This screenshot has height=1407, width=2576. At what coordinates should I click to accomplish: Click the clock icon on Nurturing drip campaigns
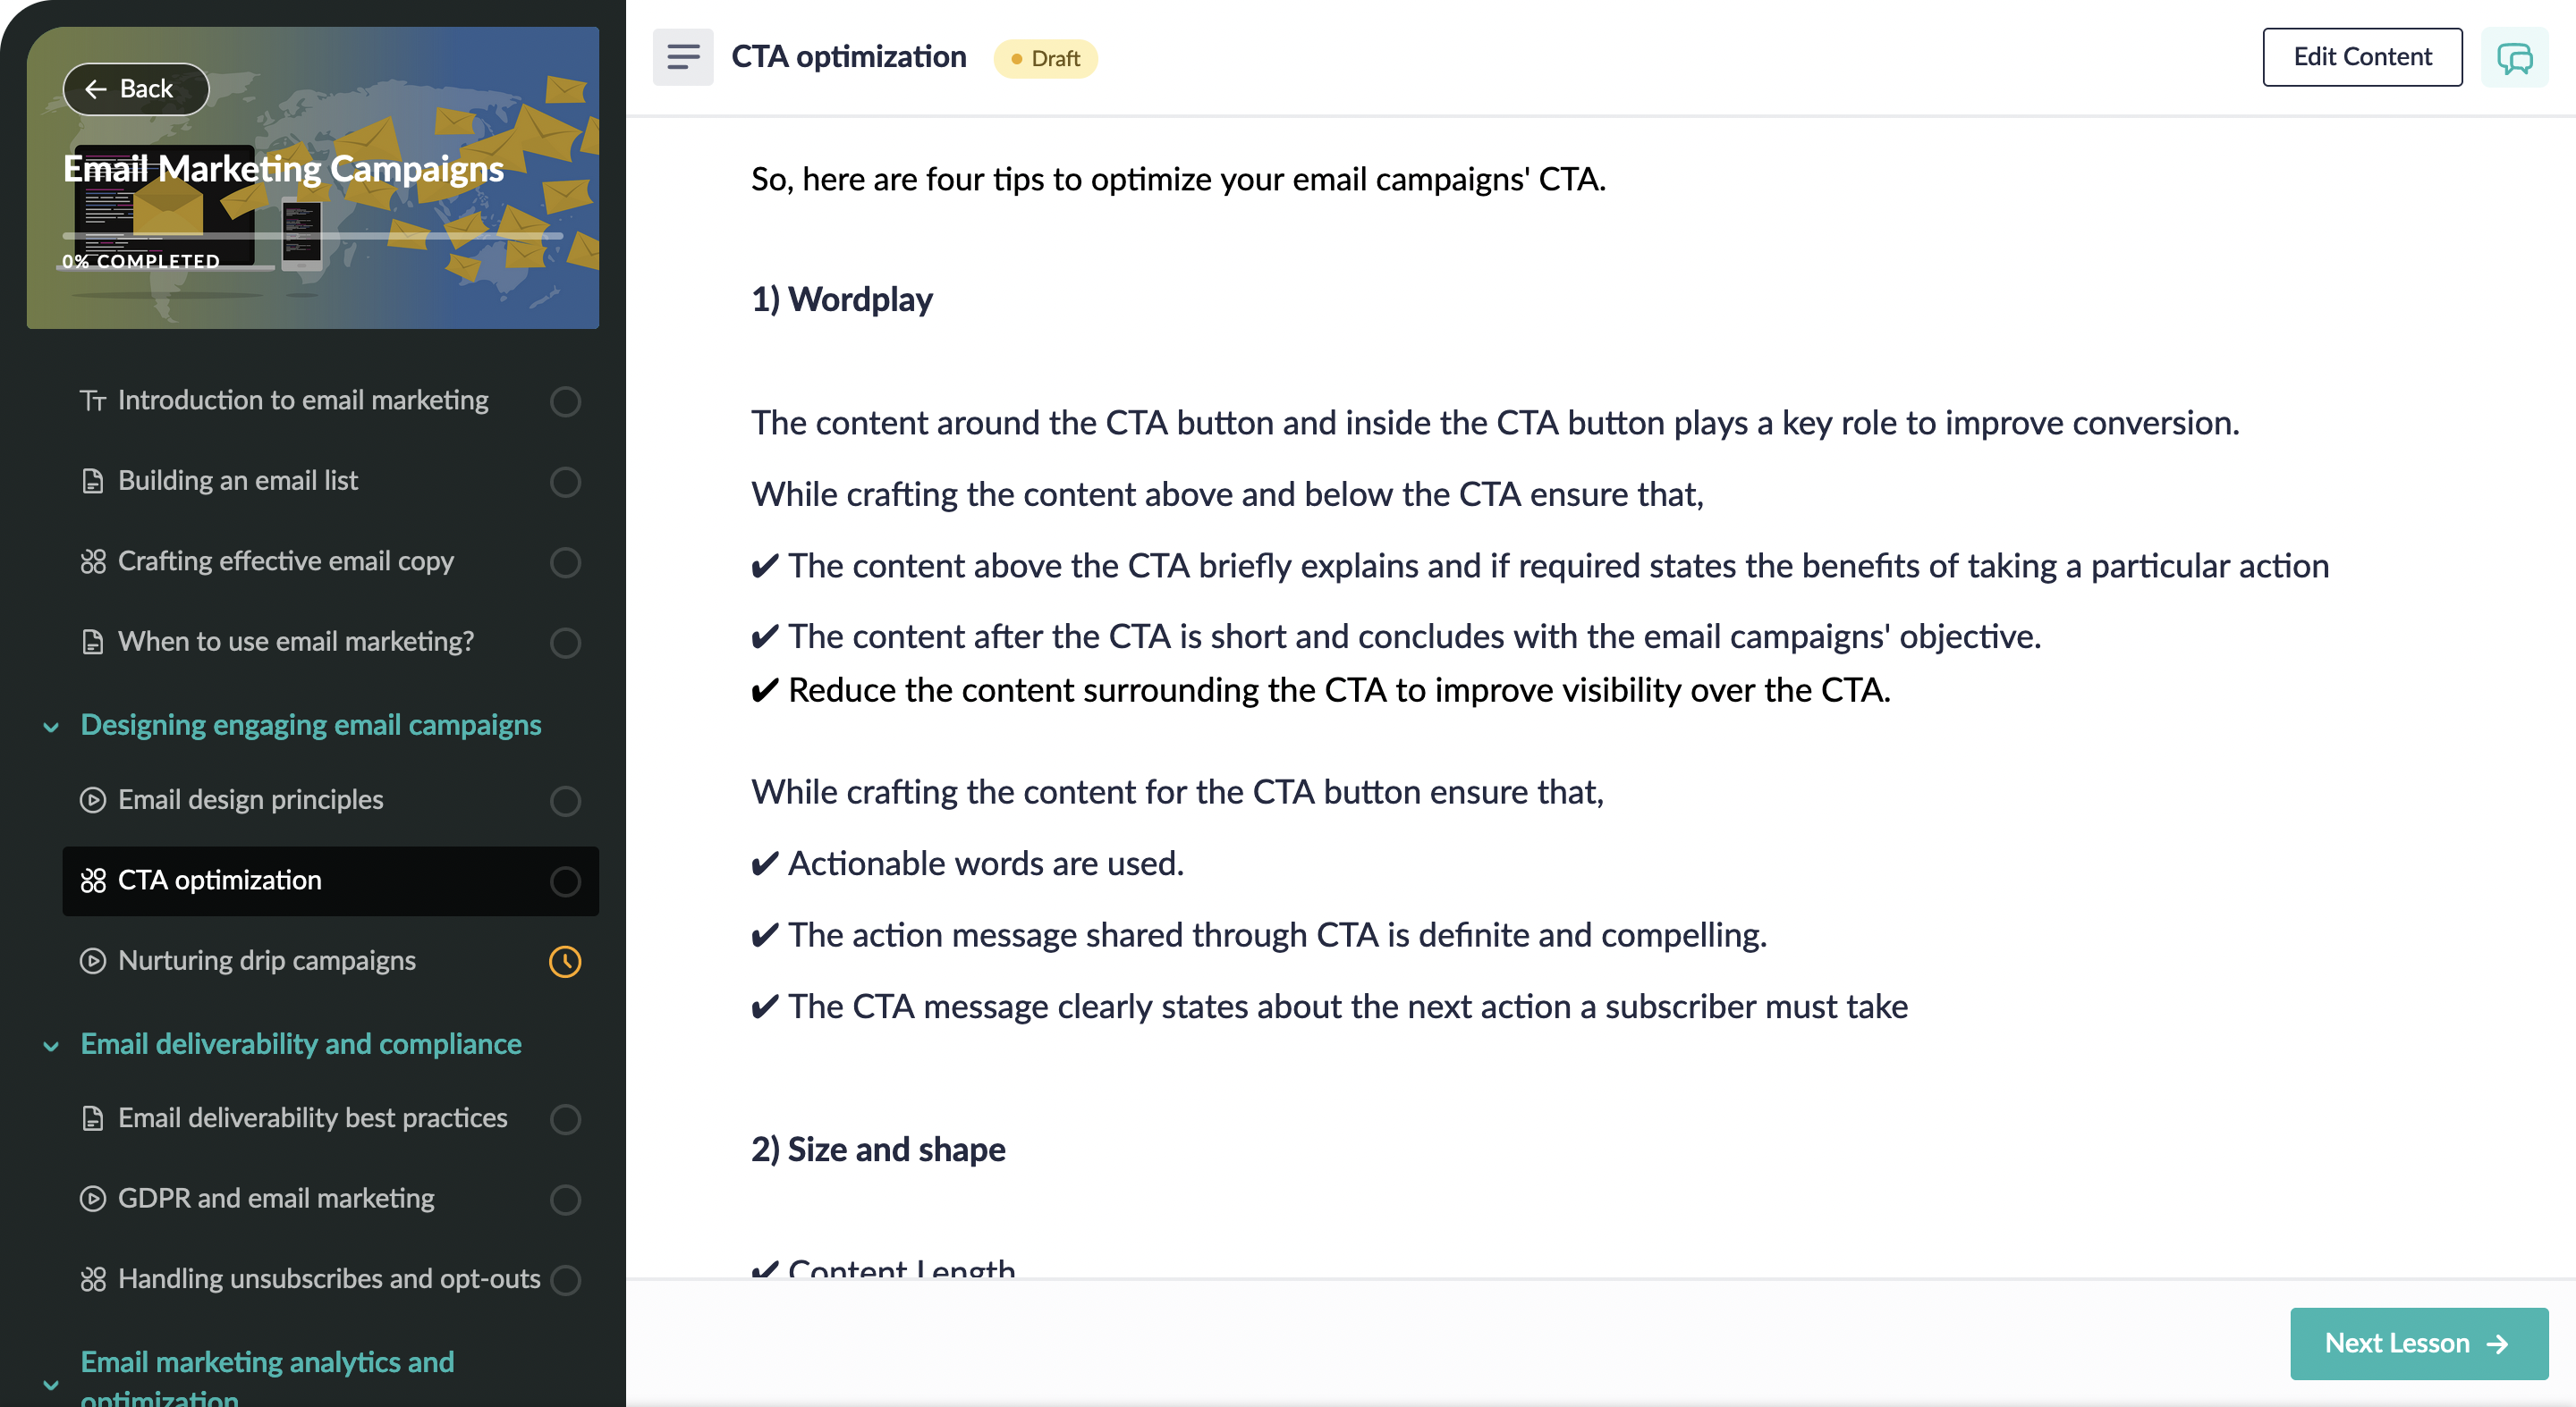(x=565, y=961)
